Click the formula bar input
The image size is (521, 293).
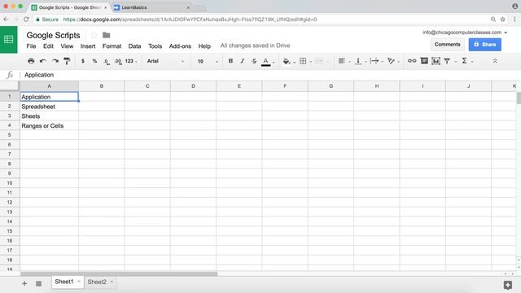269,75
